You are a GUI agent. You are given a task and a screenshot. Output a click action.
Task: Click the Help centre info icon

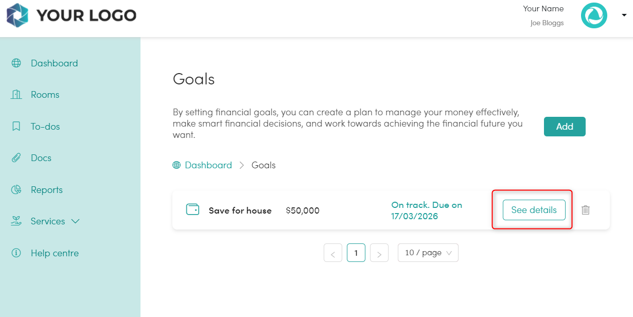(x=16, y=253)
